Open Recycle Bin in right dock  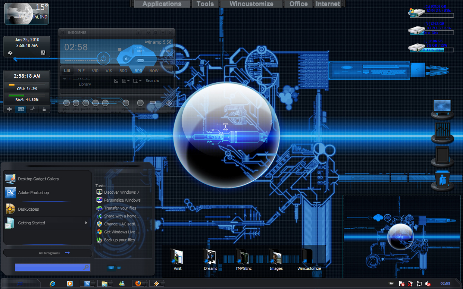pyautogui.click(x=442, y=180)
